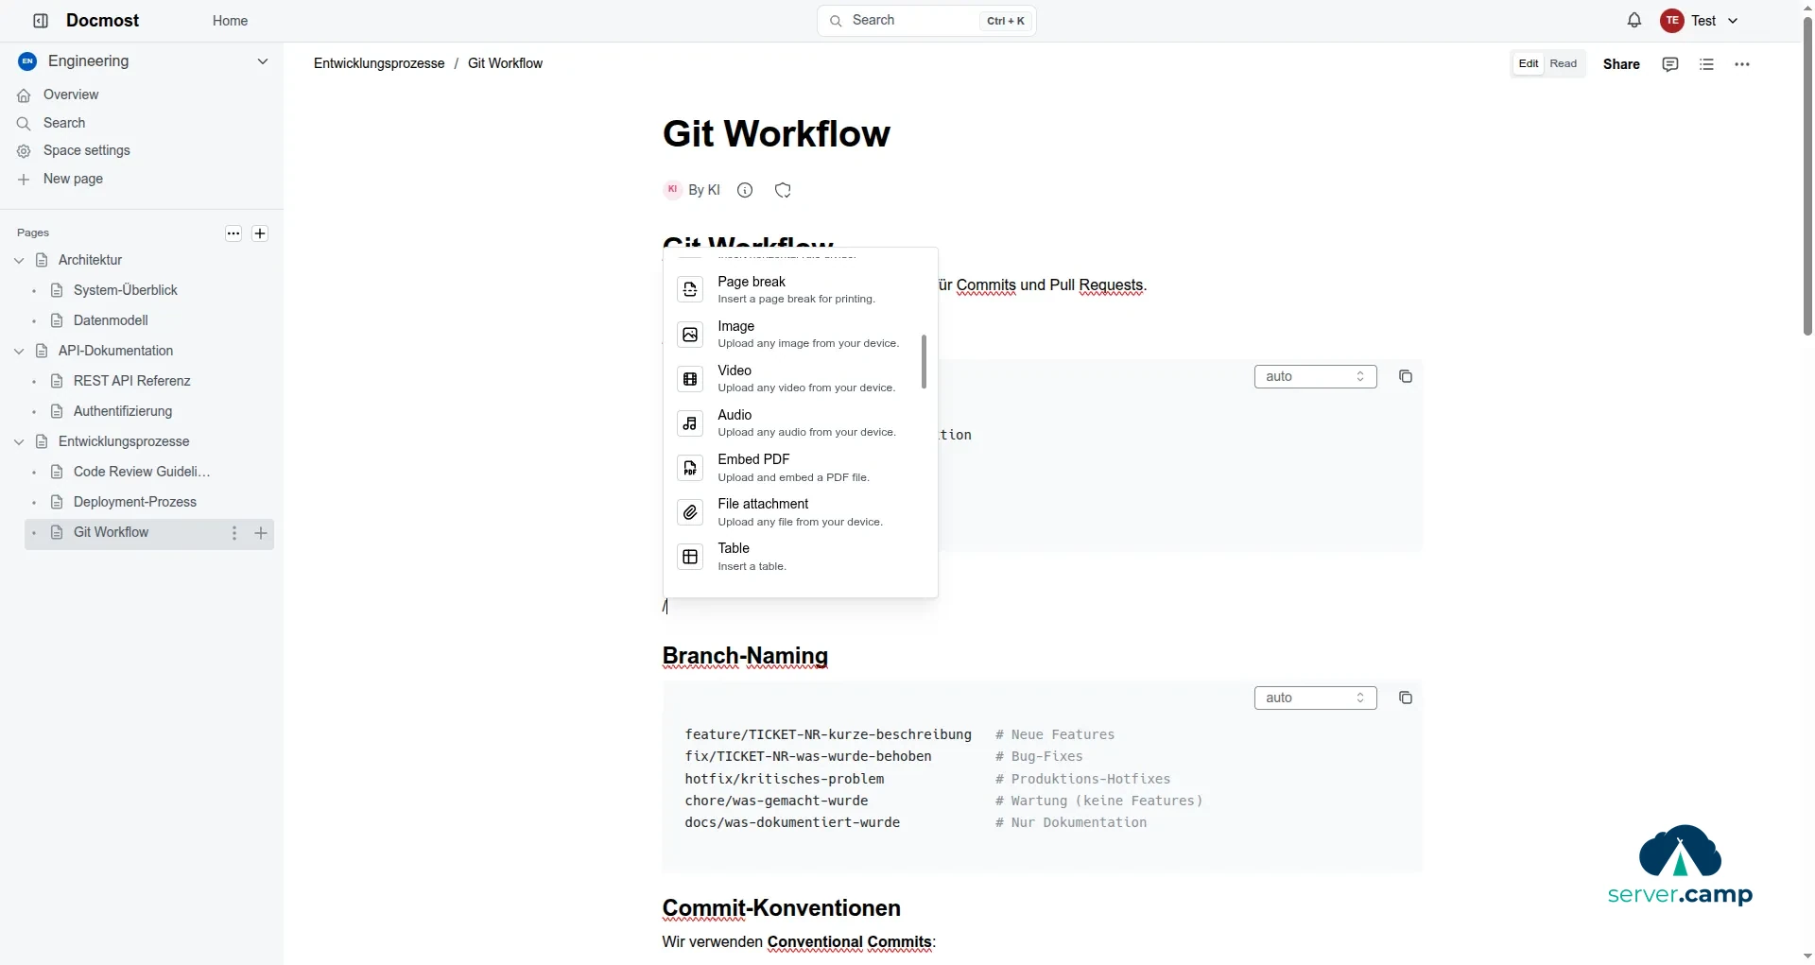The height and width of the screenshot is (965, 1815).
Task: Add a new page with Pages plus icon
Action: (260, 233)
